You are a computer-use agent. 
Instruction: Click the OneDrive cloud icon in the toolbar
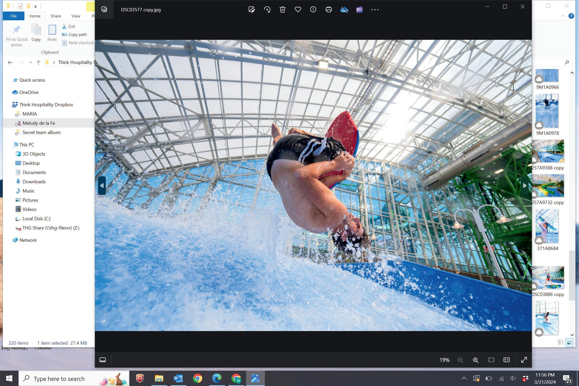344,10
